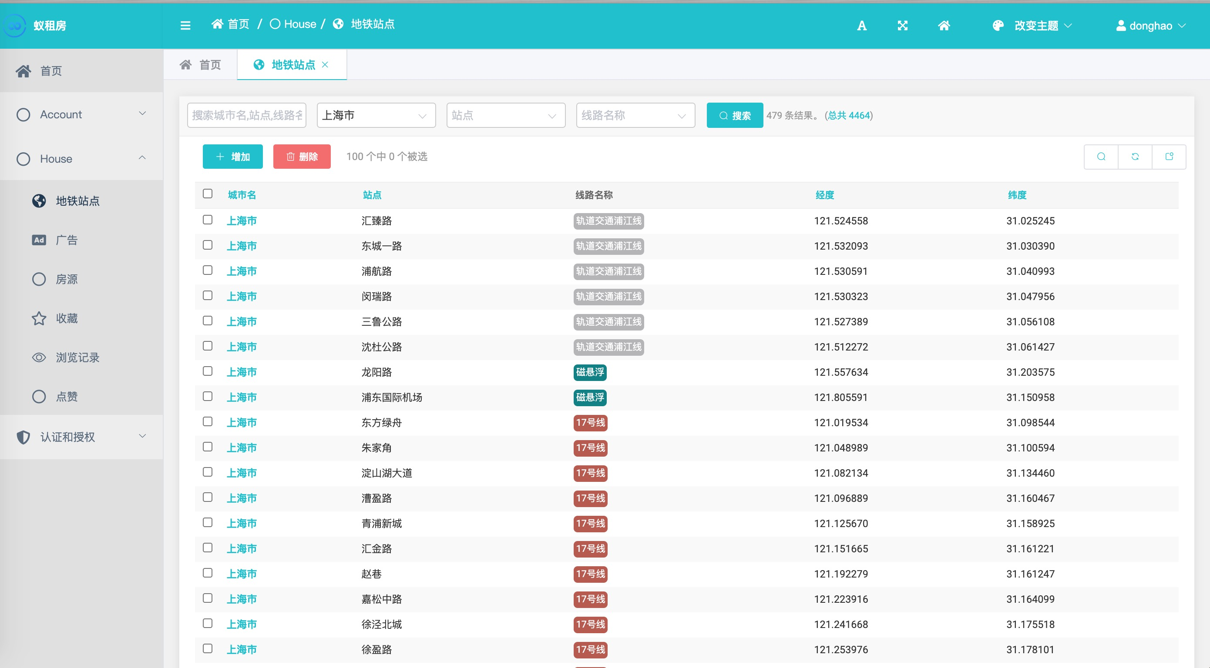Click the 增加 add button

(232, 157)
